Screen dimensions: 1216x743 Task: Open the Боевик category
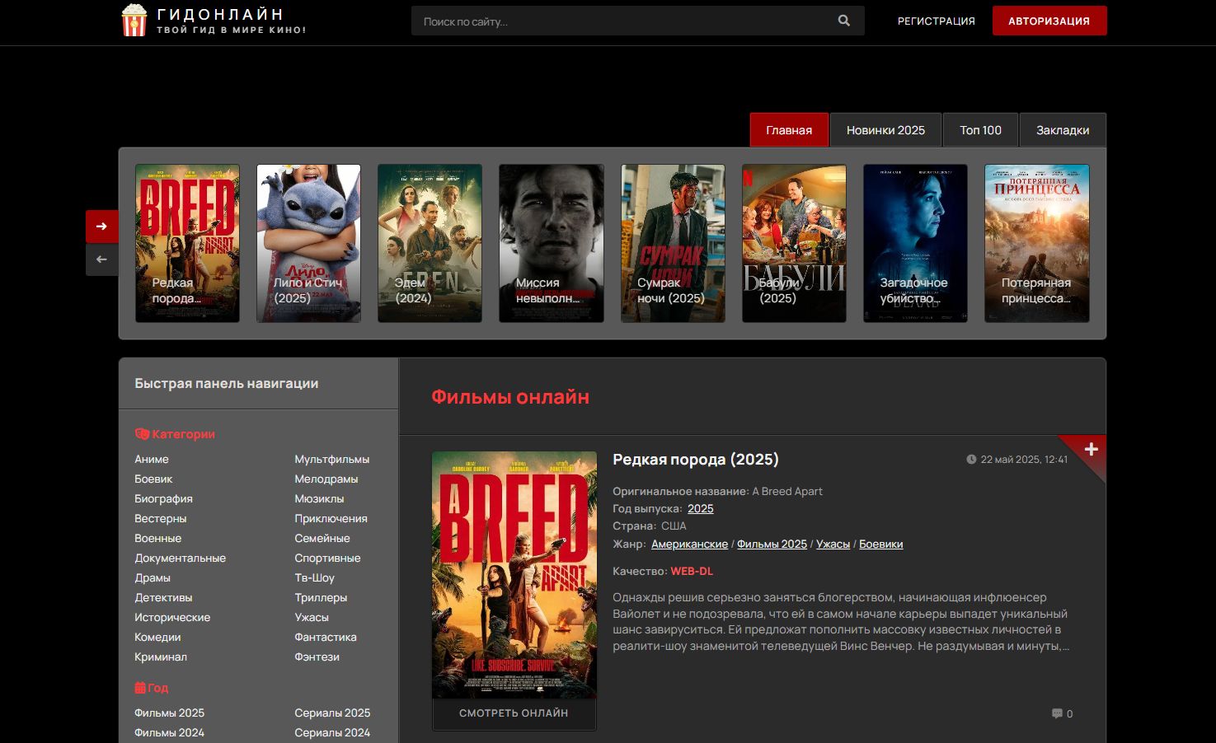click(153, 479)
